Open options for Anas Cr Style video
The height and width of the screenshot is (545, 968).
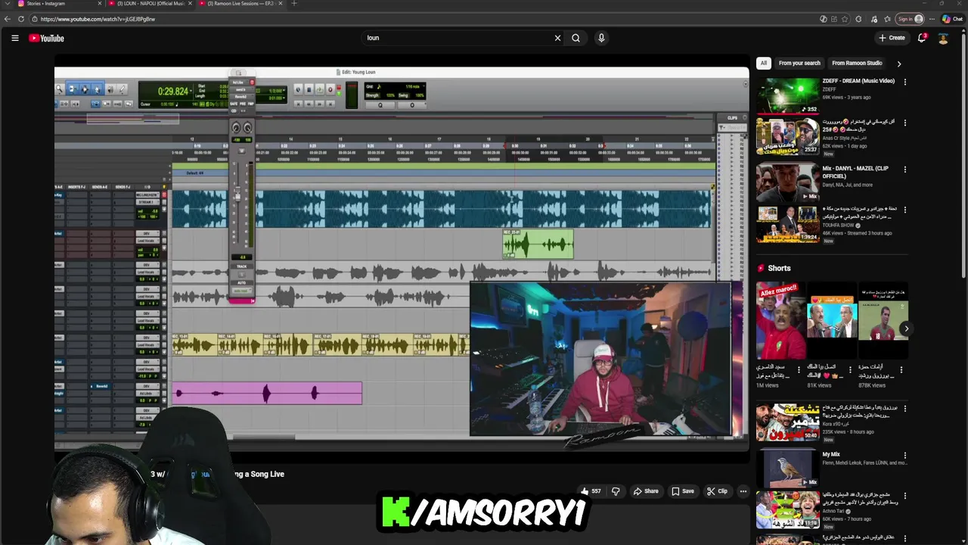click(x=904, y=123)
